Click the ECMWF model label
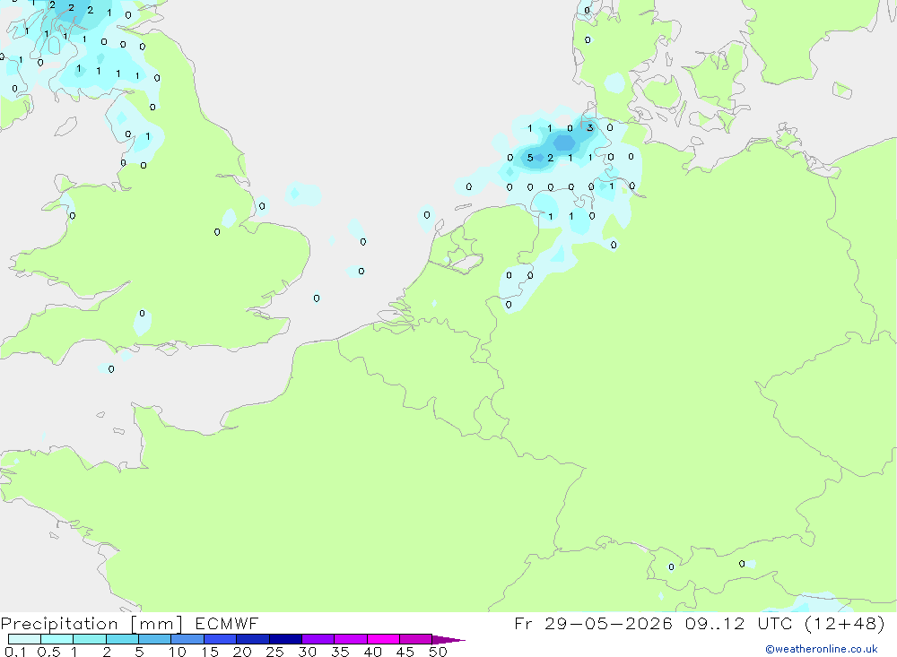This screenshot has width=897, height=657. tap(227, 624)
